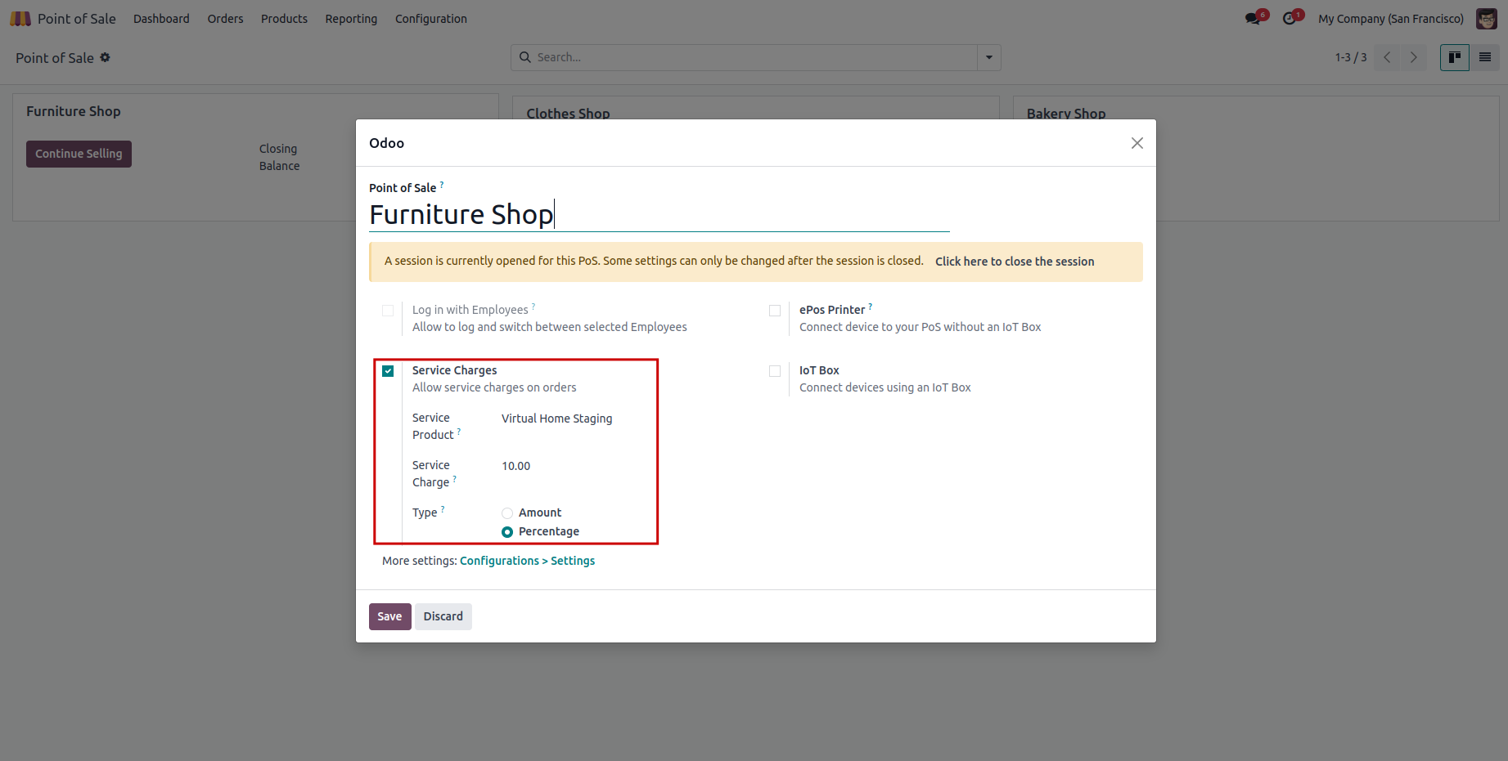Viewport: 1508px width, 761px height.
Task: Select the Amount radio option
Action: tap(507, 513)
